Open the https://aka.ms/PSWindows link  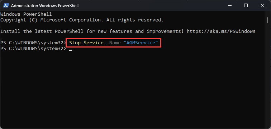(x=221, y=31)
